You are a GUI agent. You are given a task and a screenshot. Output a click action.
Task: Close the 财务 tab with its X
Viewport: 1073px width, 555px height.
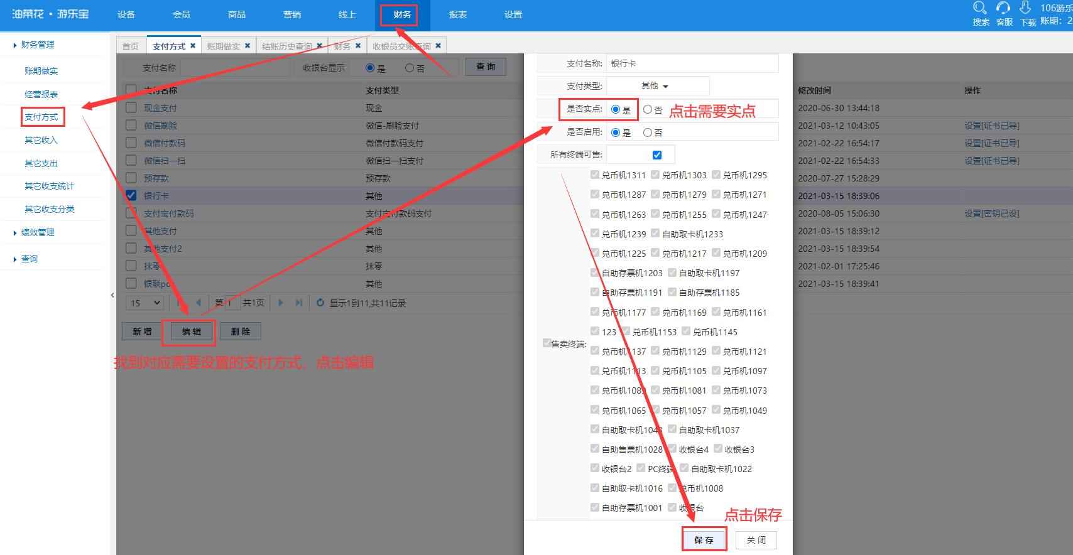point(358,46)
